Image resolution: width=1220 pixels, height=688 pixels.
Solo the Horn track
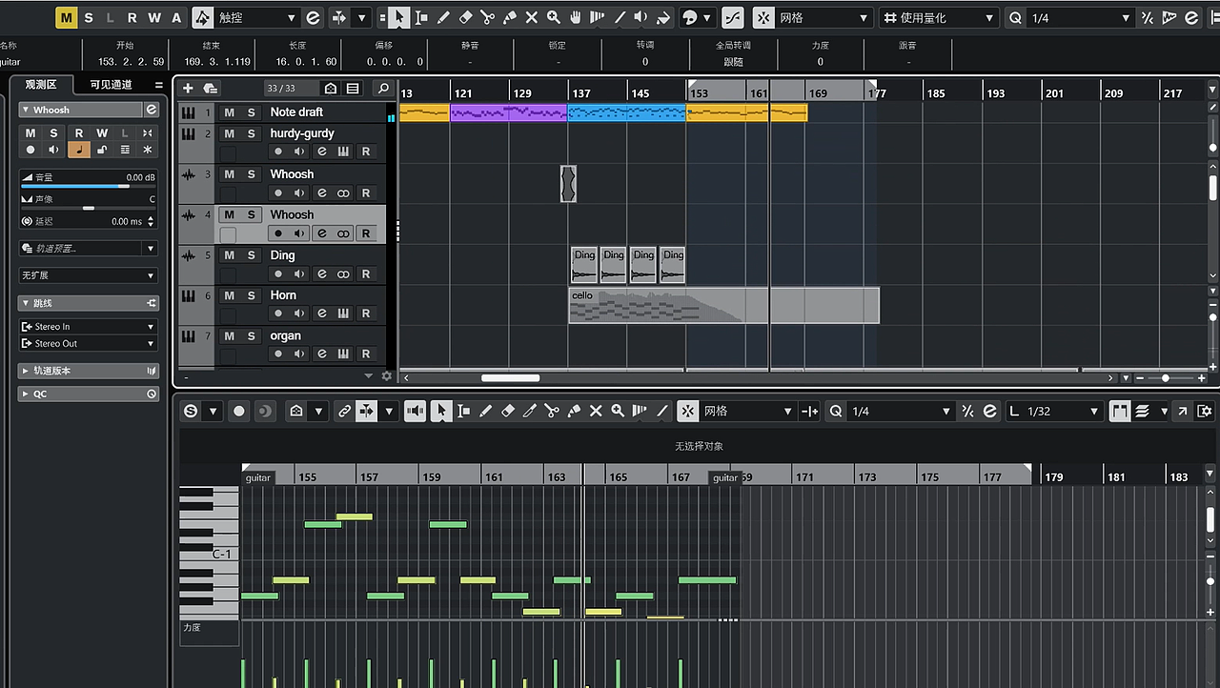click(252, 295)
